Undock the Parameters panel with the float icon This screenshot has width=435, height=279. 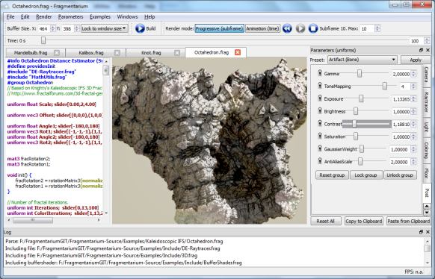tap(421, 50)
